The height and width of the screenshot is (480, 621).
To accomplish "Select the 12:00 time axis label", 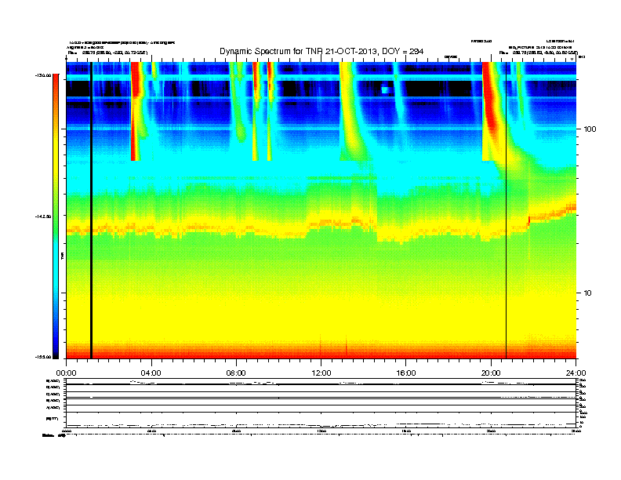I will [x=321, y=373].
